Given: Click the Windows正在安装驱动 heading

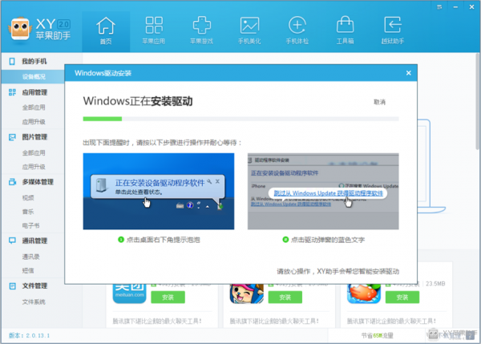Looking at the screenshot, I should [x=138, y=101].
